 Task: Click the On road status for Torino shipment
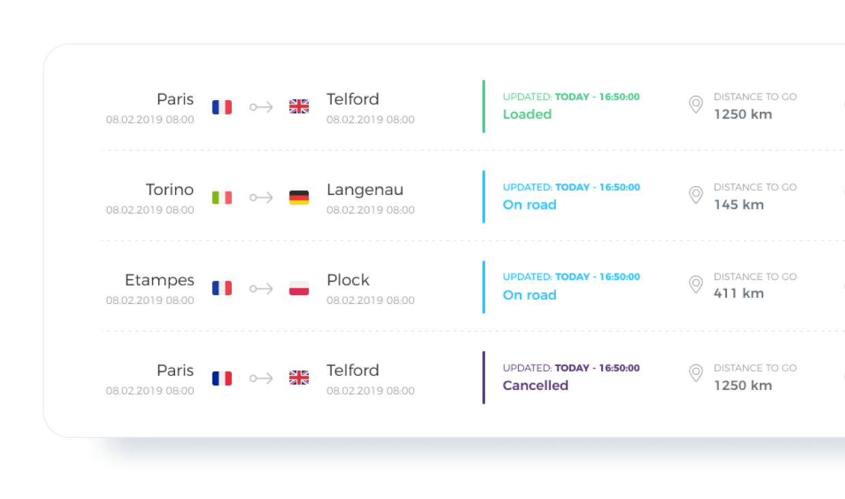click(529, 205)
